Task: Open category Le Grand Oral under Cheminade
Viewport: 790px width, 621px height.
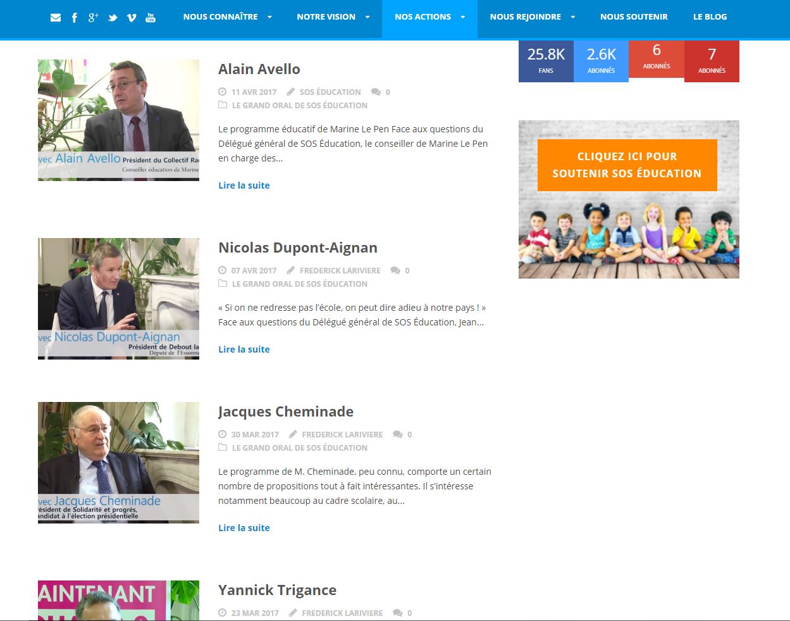Action: coord(300,448)
